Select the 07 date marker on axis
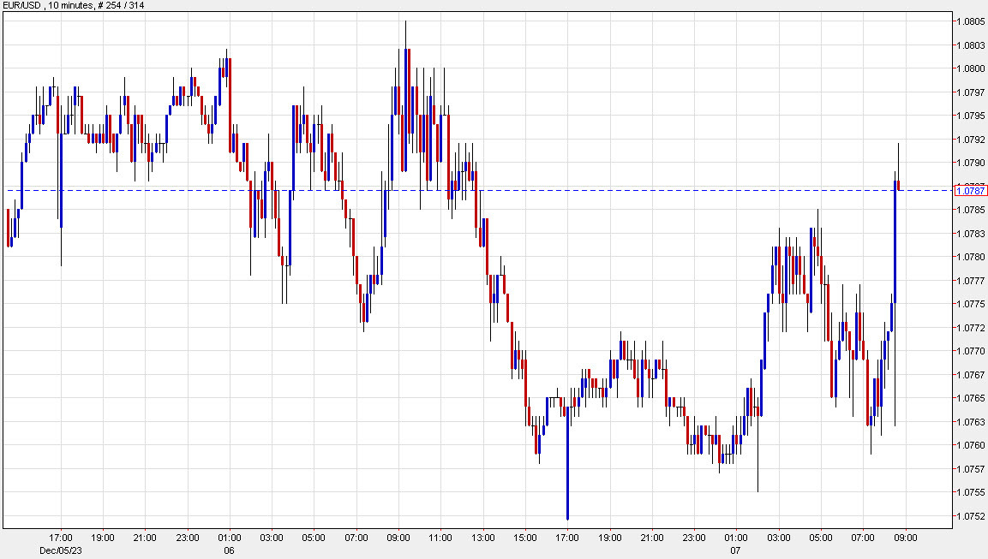The image size is (988, 559). (737, 551)
